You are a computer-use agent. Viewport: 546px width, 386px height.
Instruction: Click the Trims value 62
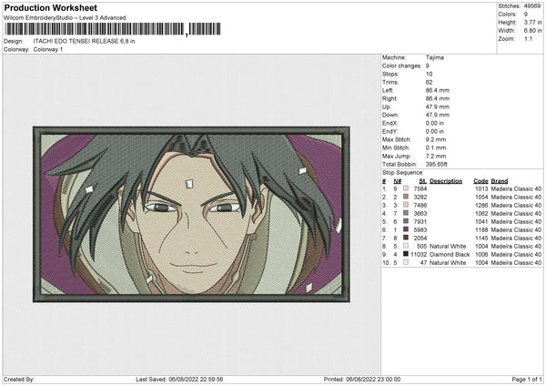[x=429, y=82]
